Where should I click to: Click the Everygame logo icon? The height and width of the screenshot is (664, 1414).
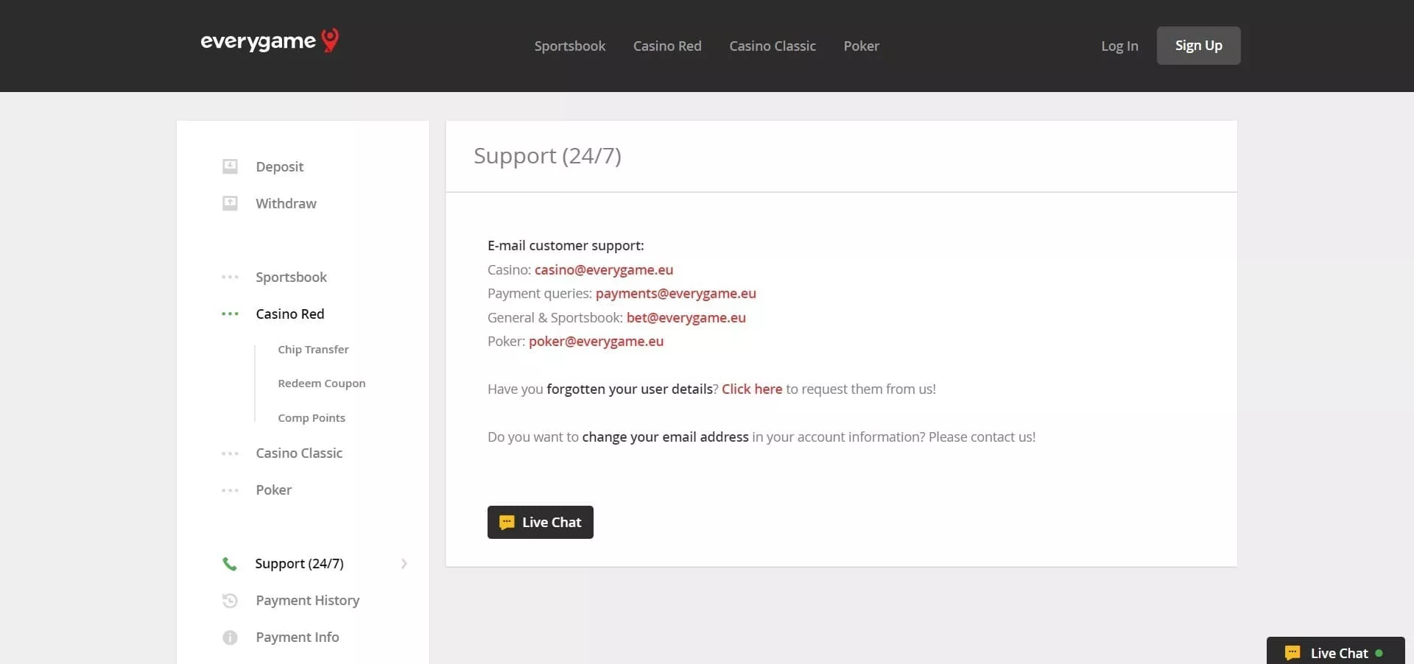331,40
